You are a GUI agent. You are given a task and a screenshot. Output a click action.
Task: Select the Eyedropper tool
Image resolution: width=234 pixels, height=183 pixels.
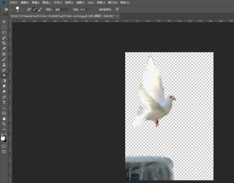click(x=4, y=49)
